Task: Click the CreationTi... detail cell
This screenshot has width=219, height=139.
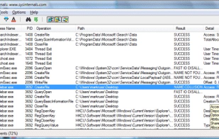Action: pos(211,101)
